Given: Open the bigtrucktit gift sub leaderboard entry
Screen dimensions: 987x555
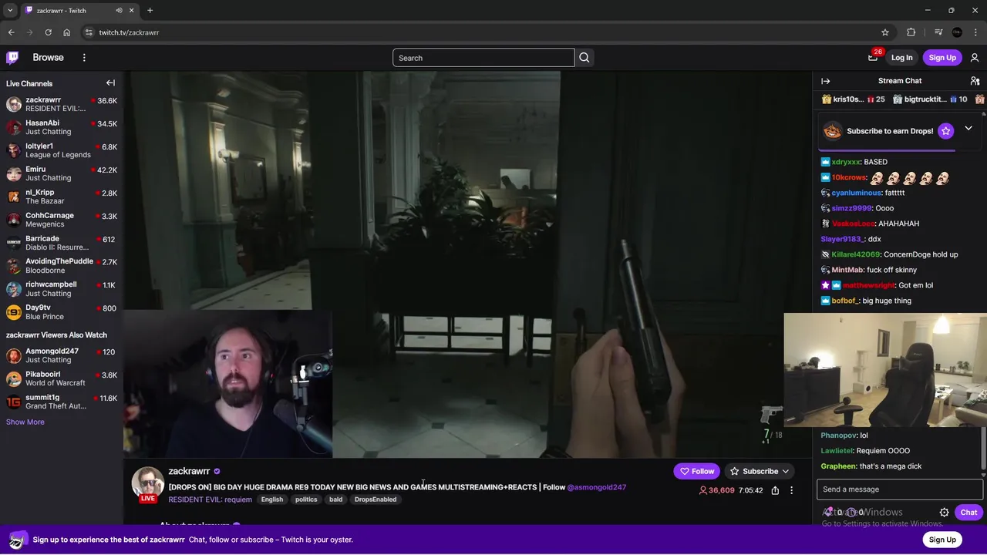Looking at the screenshot, I should pos(930,99).
